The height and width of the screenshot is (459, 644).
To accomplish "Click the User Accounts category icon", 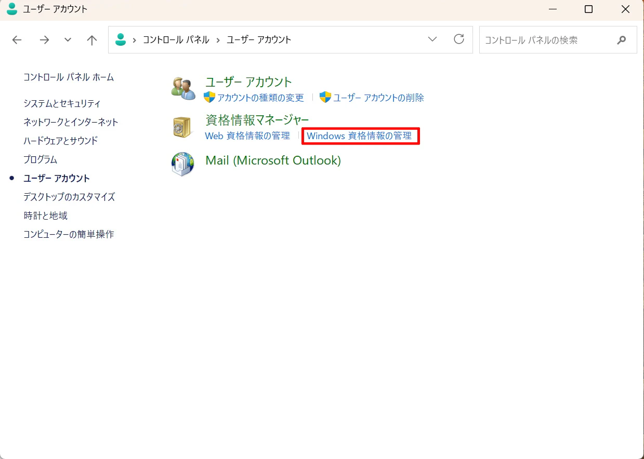I will (183, 88).
